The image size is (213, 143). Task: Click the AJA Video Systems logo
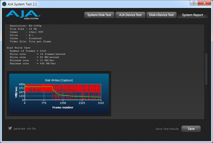(23, 15)
